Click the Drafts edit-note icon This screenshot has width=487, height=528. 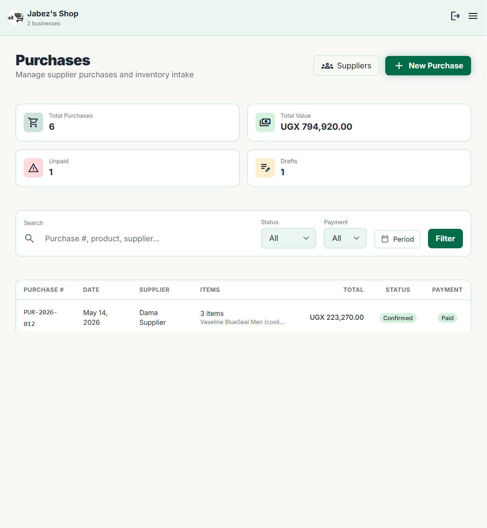[265, 168]
